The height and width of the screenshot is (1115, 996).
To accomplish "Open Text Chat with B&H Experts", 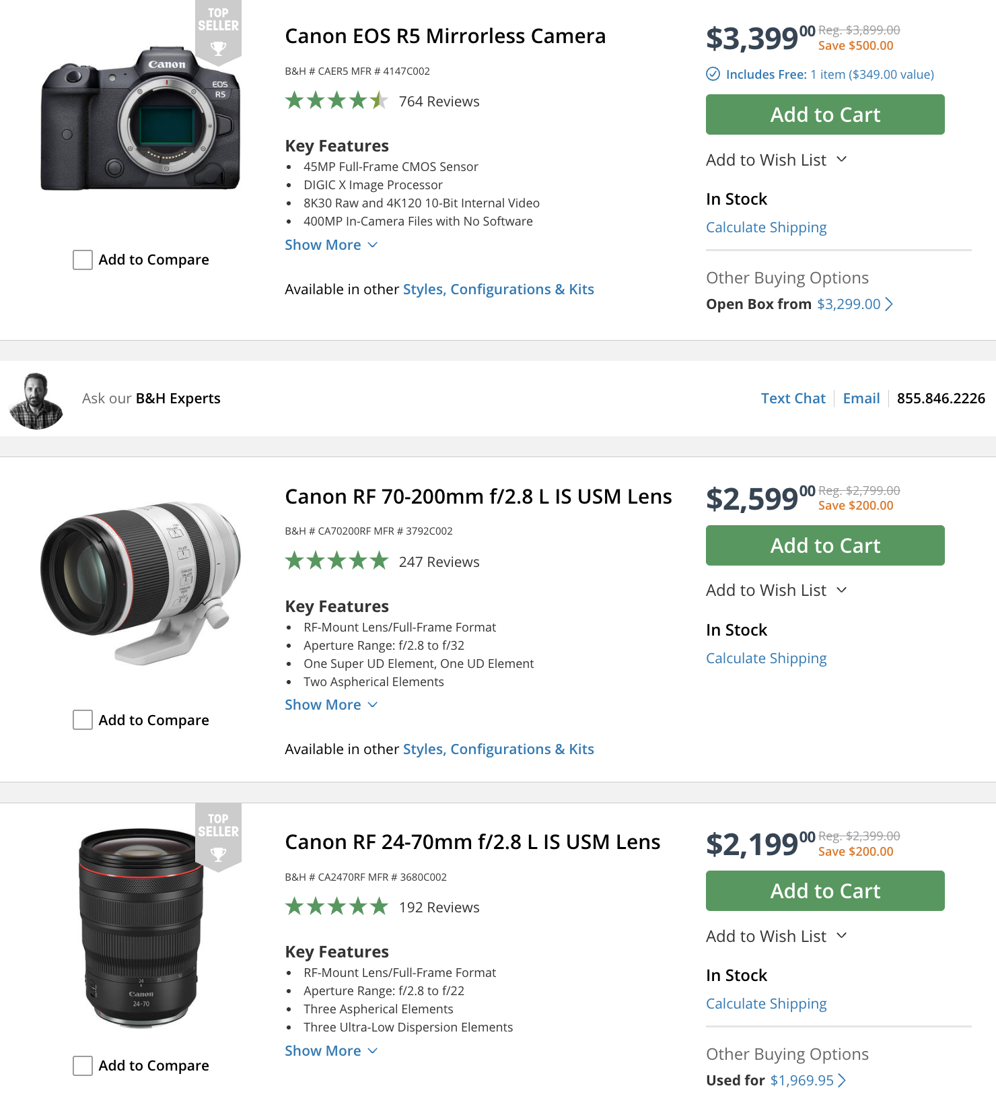I will coord(793,399).
